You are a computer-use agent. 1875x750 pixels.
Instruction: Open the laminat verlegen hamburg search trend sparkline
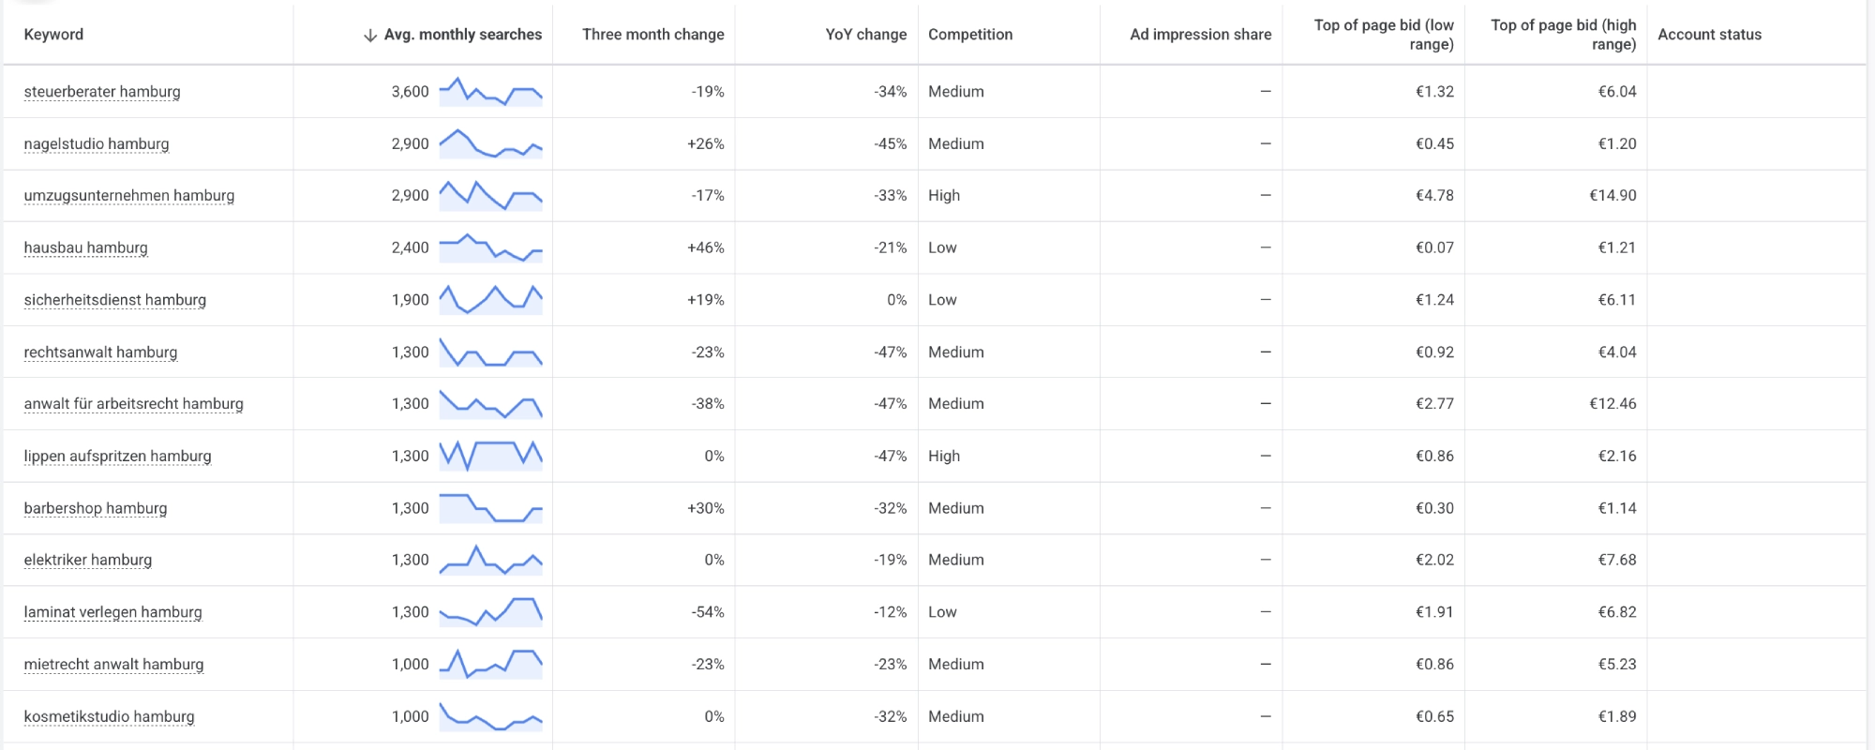pyautogui.click(x=491, y=612)
